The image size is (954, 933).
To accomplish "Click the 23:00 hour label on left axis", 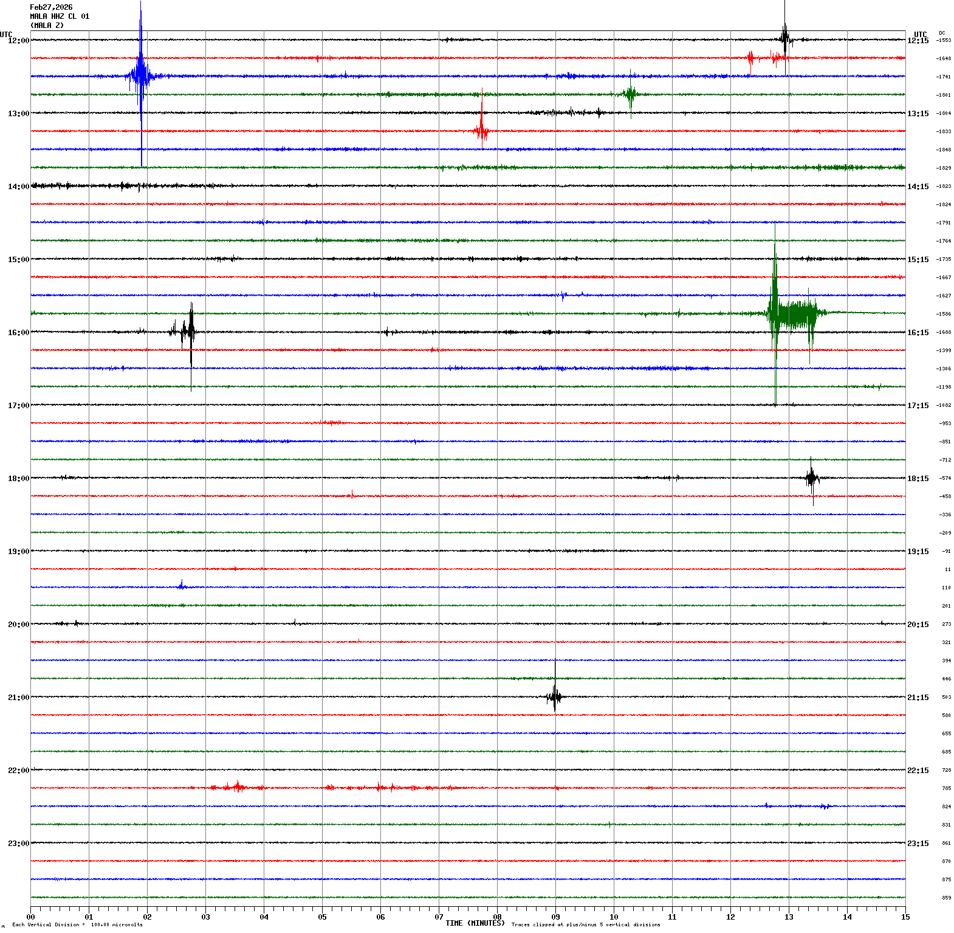I will pos(18,844).
